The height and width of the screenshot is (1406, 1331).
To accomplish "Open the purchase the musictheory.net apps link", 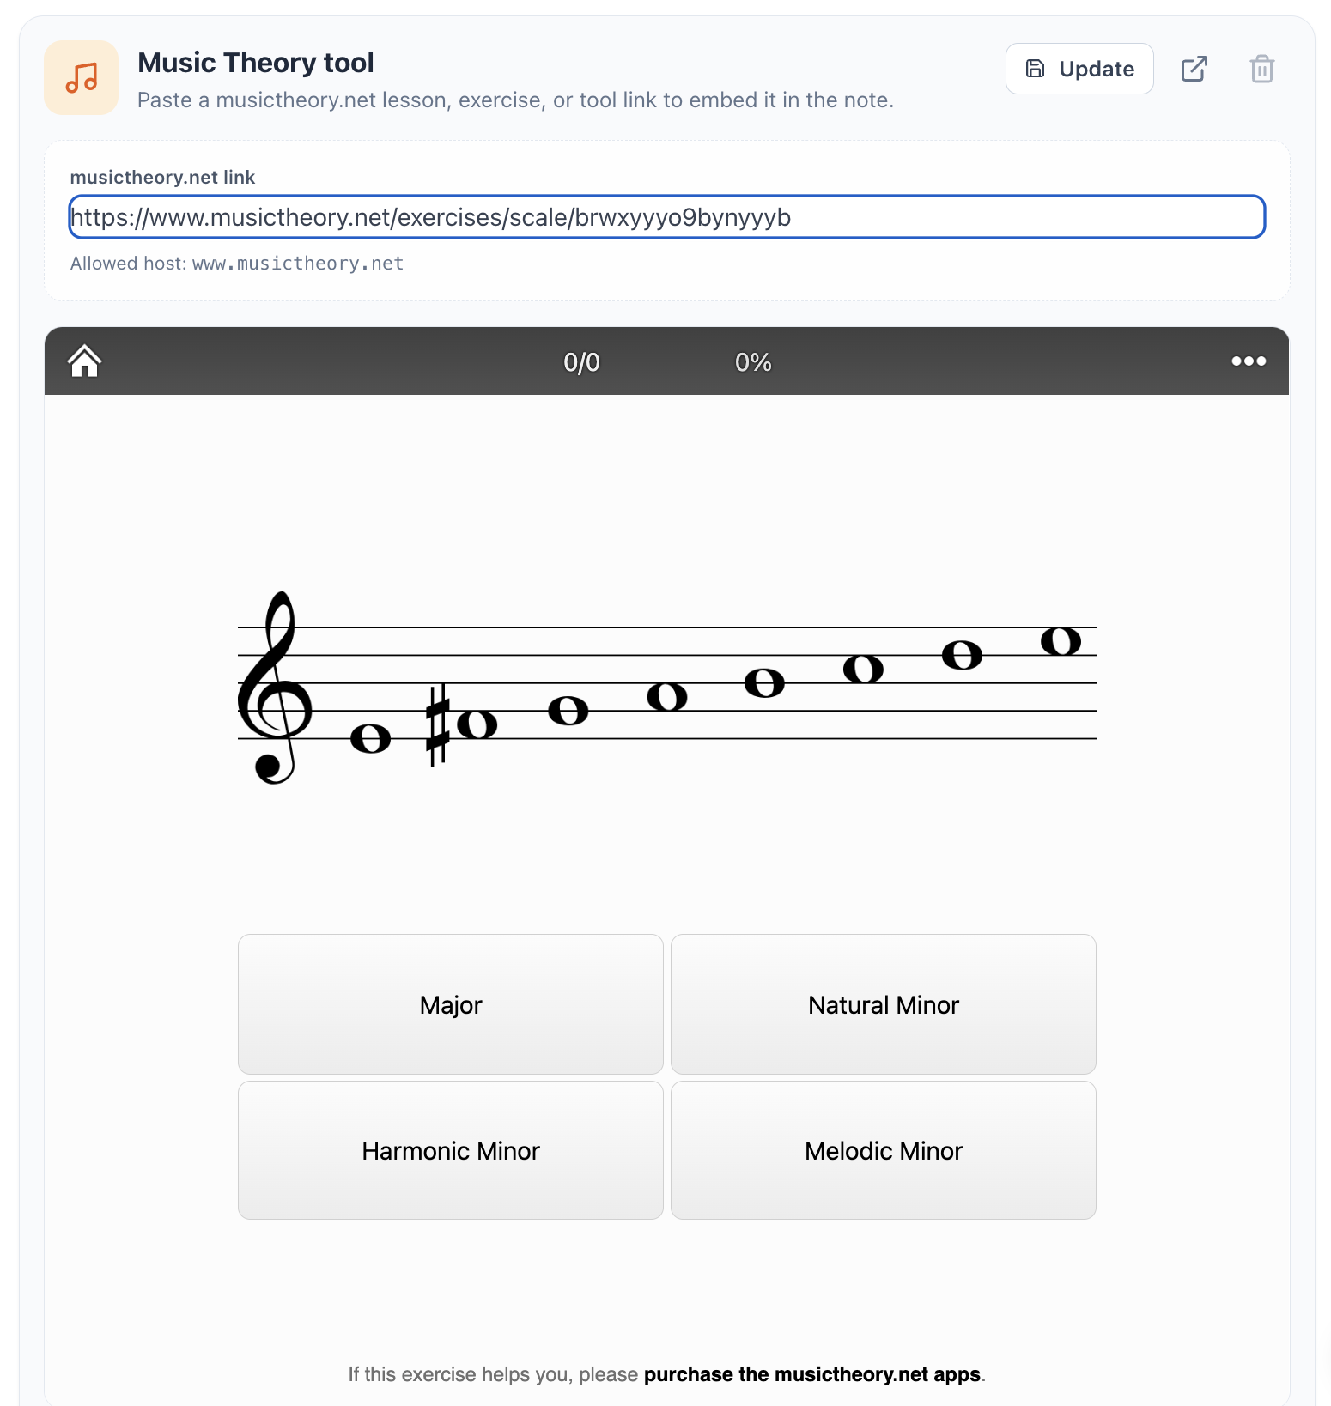I will [x=812, y=1373].
